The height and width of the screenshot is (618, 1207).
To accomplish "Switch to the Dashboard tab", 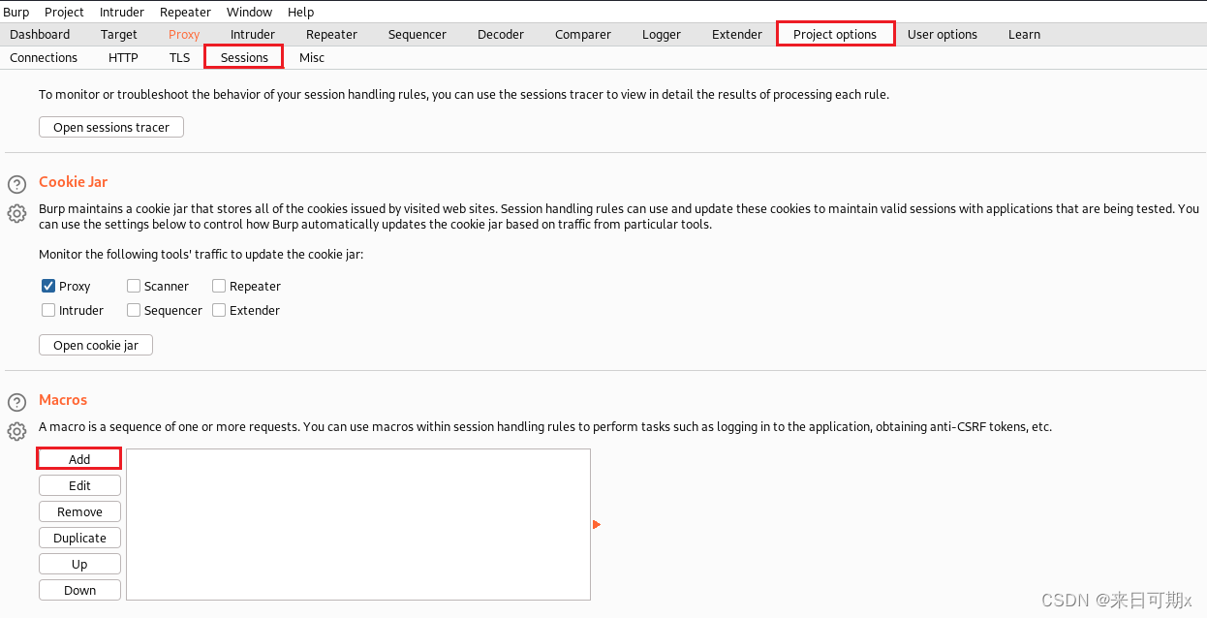I will point(40,34).
